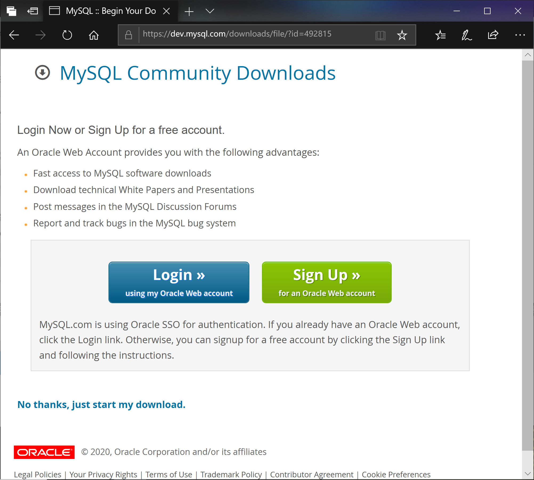
Task: Open reading view for this page
Action: (x=381, y=35)
